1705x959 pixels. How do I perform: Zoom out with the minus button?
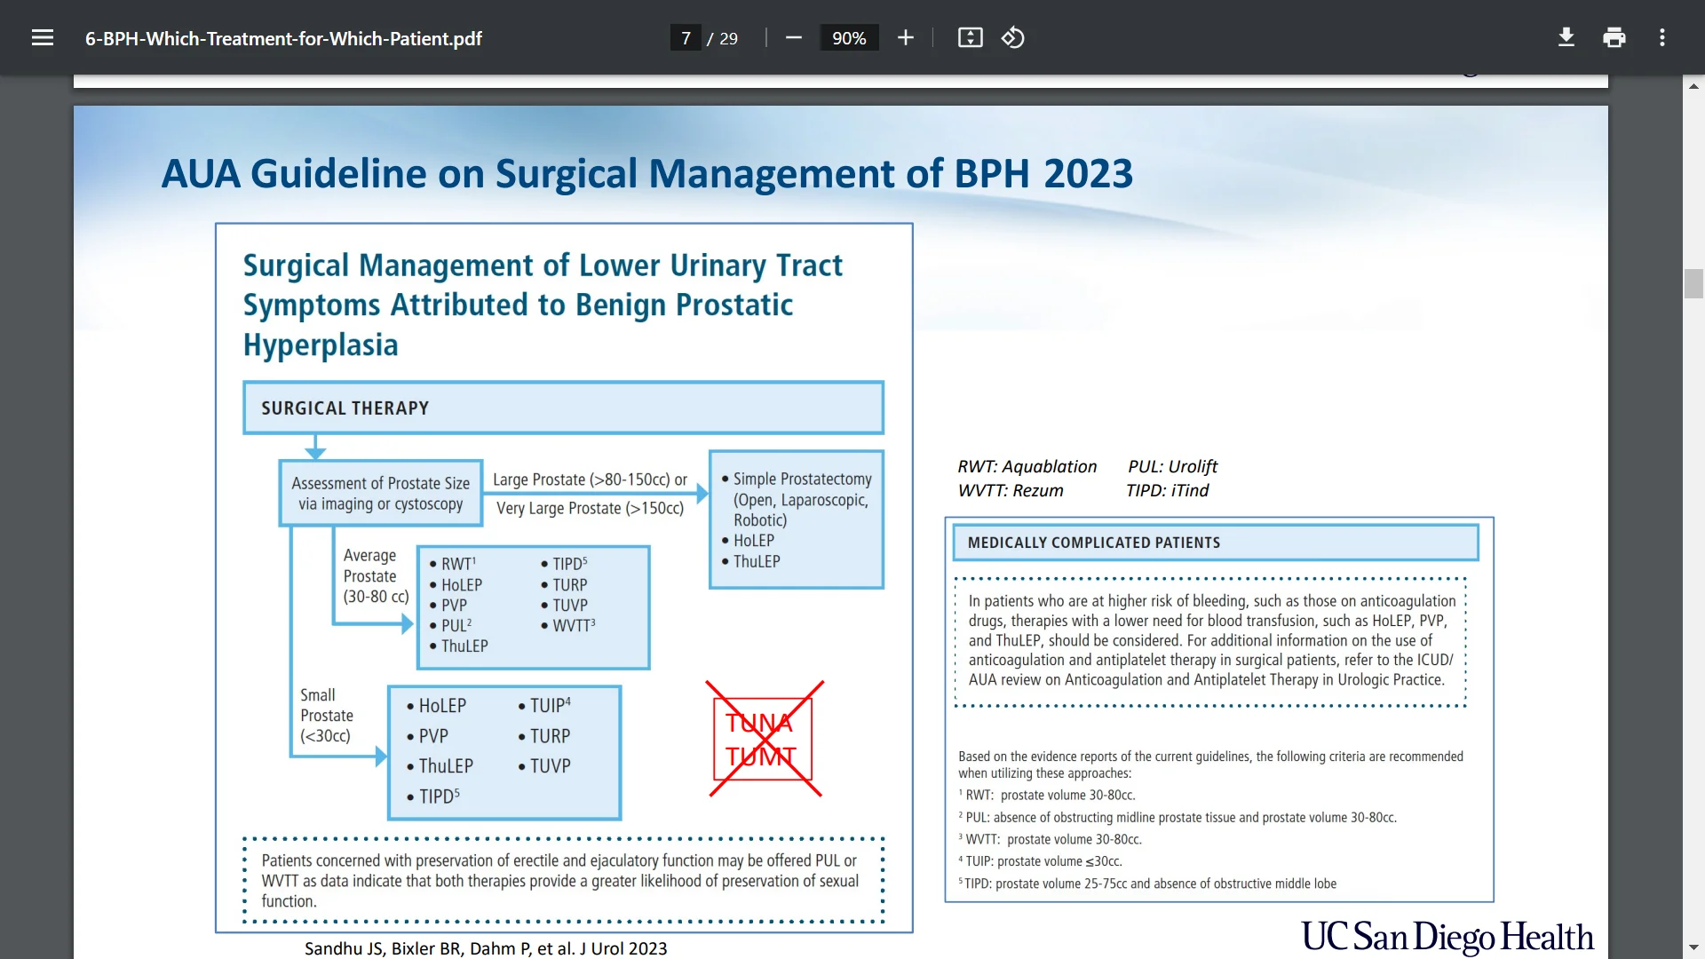794,37
